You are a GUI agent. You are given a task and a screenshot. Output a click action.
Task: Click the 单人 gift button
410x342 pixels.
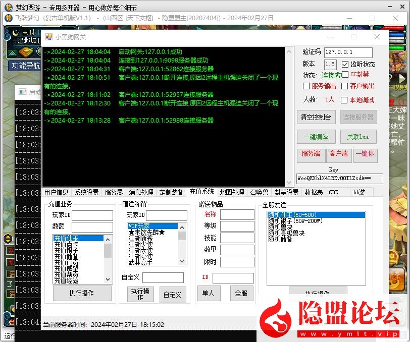(x=209, y=293)
